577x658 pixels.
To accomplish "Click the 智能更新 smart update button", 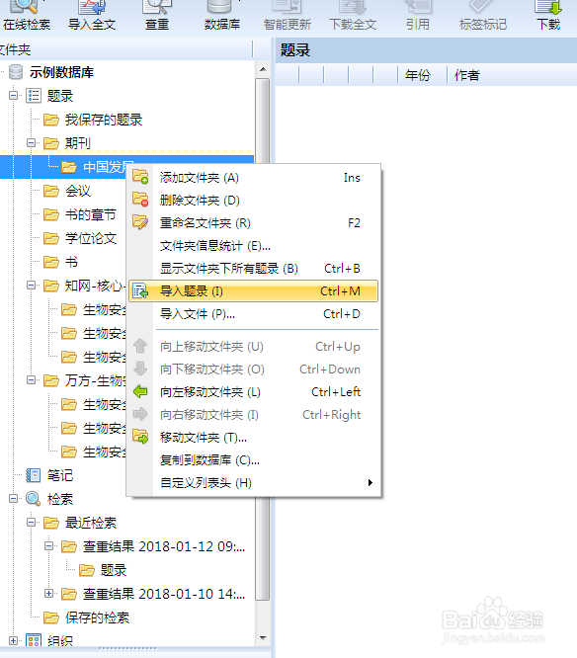I will pyautogui.click(x=288, y=17).
